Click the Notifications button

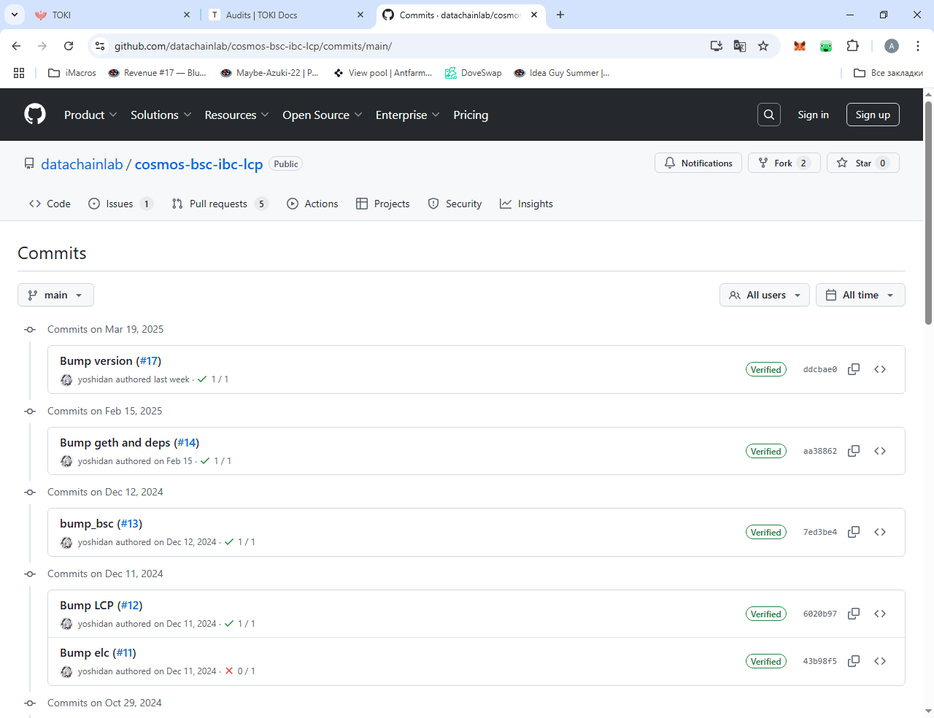pyautogui.click(x=698, y=163)
